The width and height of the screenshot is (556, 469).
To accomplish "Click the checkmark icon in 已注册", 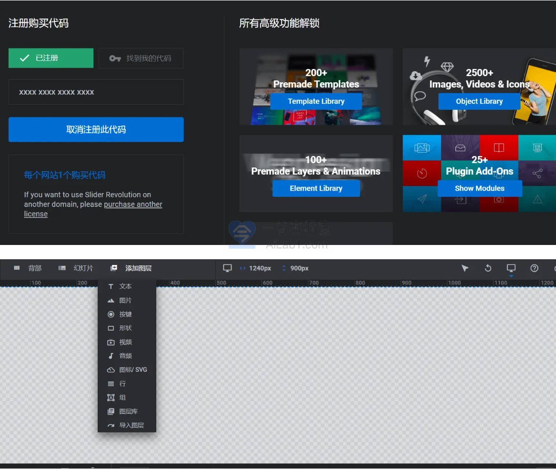I will point(24,58).
